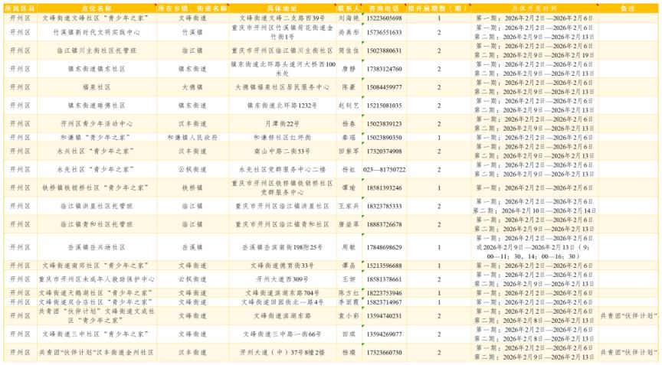Select the 咨询电话 column header
The image size is (662, 365).
click(x=384, y=8)
